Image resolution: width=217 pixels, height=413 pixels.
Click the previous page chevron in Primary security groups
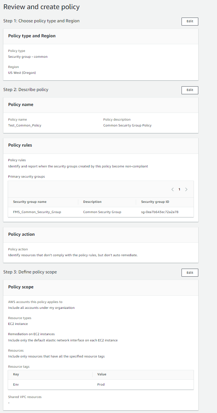click(x=172, y=189)
